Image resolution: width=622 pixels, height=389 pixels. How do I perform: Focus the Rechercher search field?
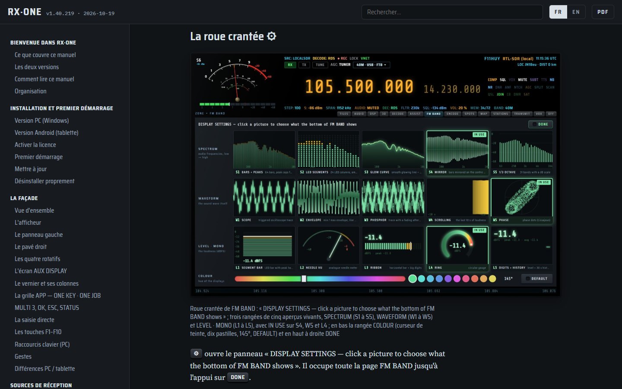452,12
